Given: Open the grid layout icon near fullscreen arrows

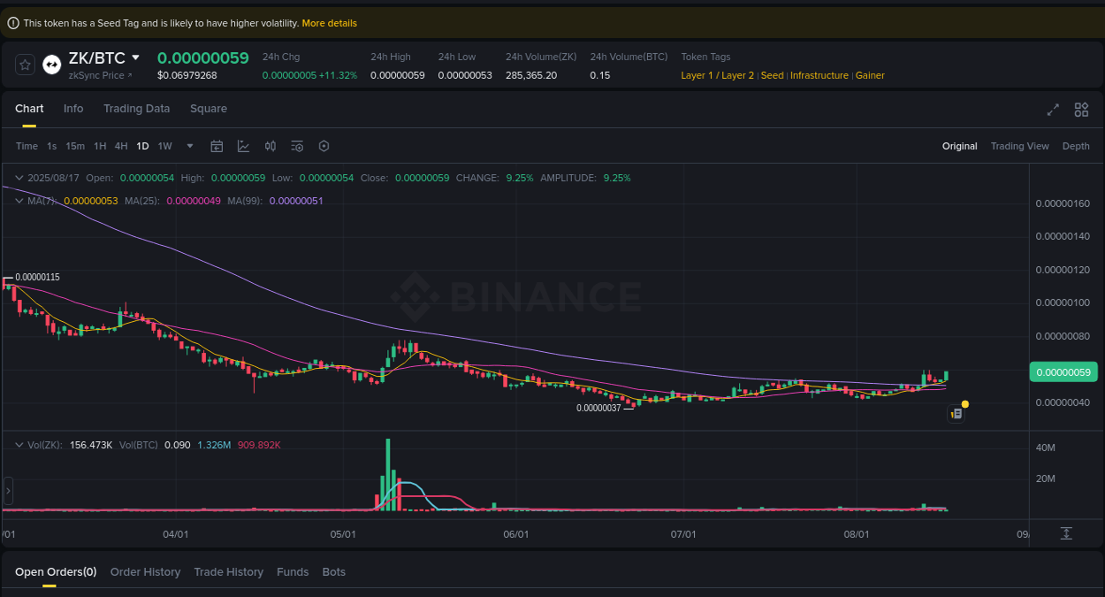Looking at the screenshot, I should (x=1081, y=110).
